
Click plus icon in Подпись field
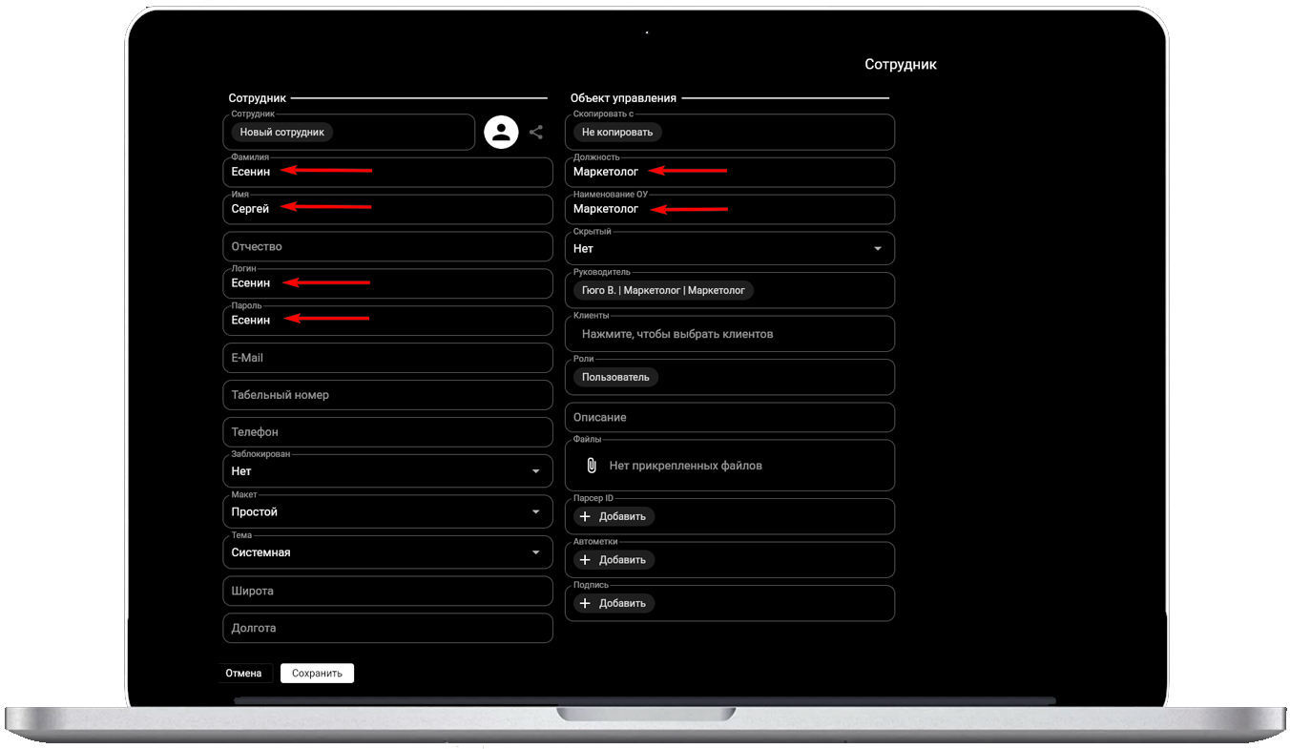pyautogui.click(x=586, y=603)
